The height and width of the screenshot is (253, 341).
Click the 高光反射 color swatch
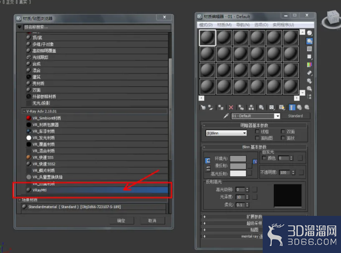pyautogui.click(x=238, y=174)
